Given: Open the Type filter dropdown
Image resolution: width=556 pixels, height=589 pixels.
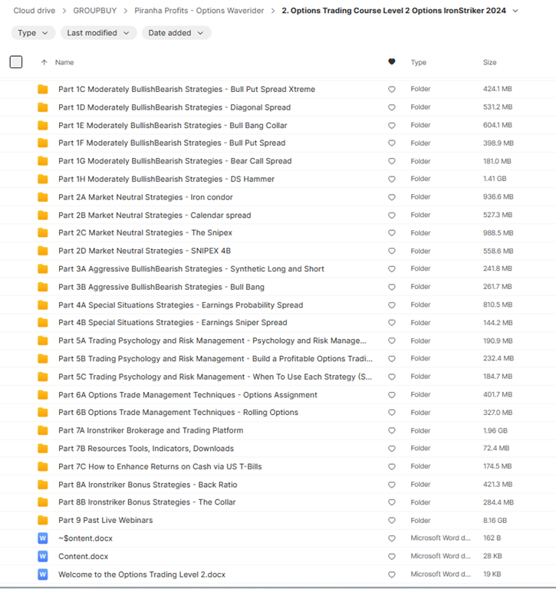Looking at the screenshot, I should point(33,33).
